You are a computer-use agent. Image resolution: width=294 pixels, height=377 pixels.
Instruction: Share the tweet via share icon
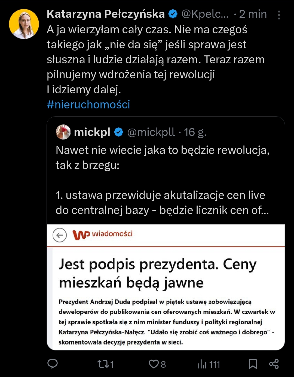click(x=274, y=364)
